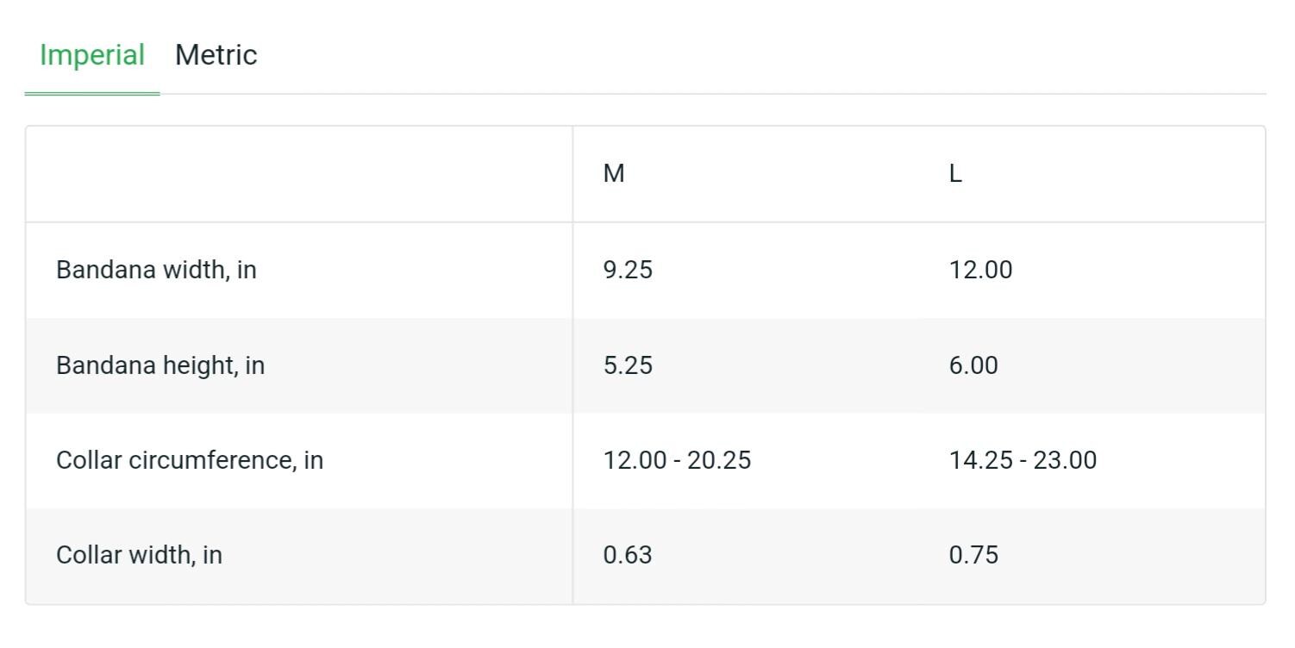Click blank area right of Metric tab

pyautogui.click(x=759, y=55)
